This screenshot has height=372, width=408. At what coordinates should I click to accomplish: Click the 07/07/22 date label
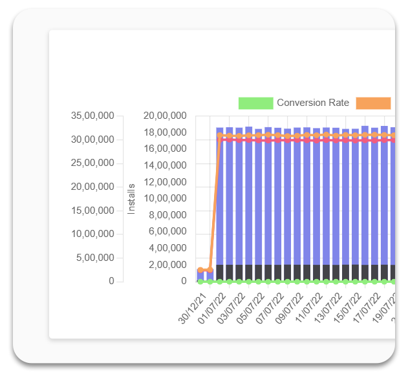pyautogui.click(x=270, y=309)
